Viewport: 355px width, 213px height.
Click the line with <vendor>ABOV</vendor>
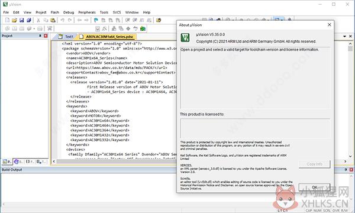[x=88, y=53]
